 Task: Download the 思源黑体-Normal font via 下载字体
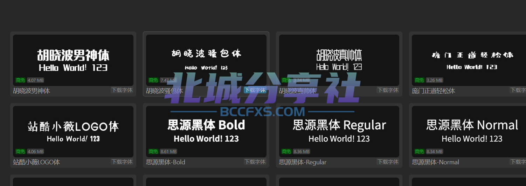518,162
